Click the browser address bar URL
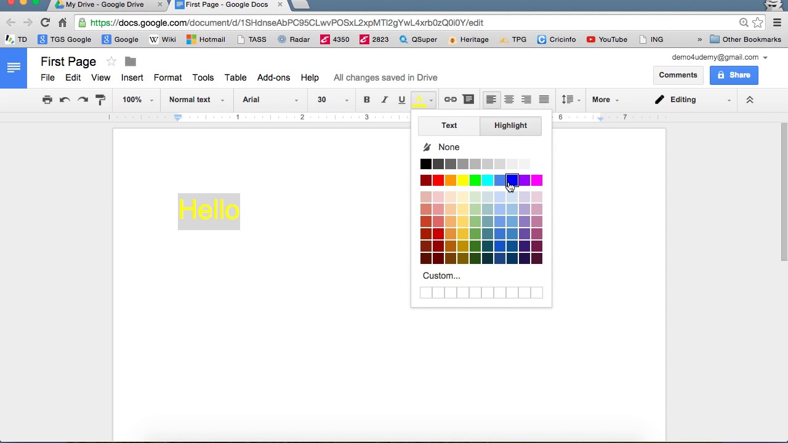The image size is (788, 443). pyautogui.click(x=287, y=23)
